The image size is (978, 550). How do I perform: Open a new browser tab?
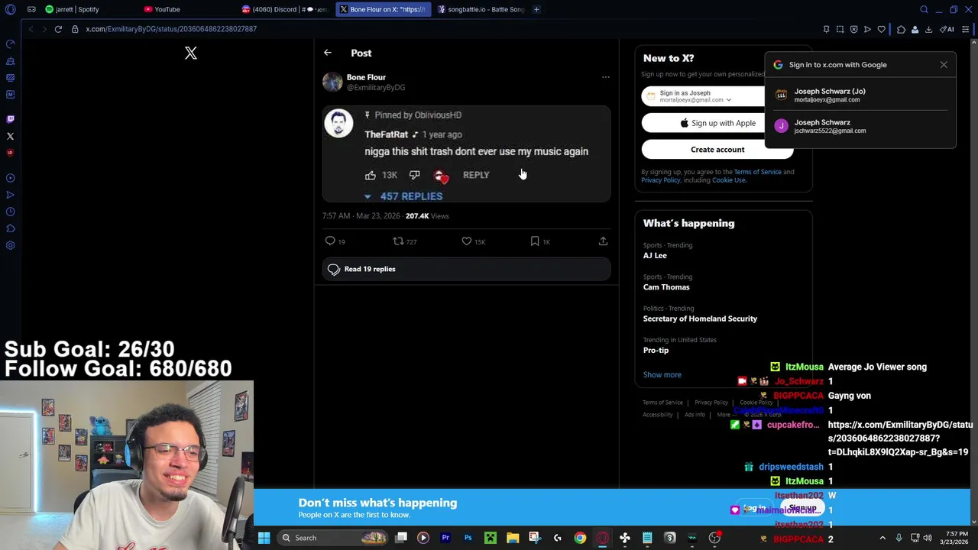tap(536, 9)
